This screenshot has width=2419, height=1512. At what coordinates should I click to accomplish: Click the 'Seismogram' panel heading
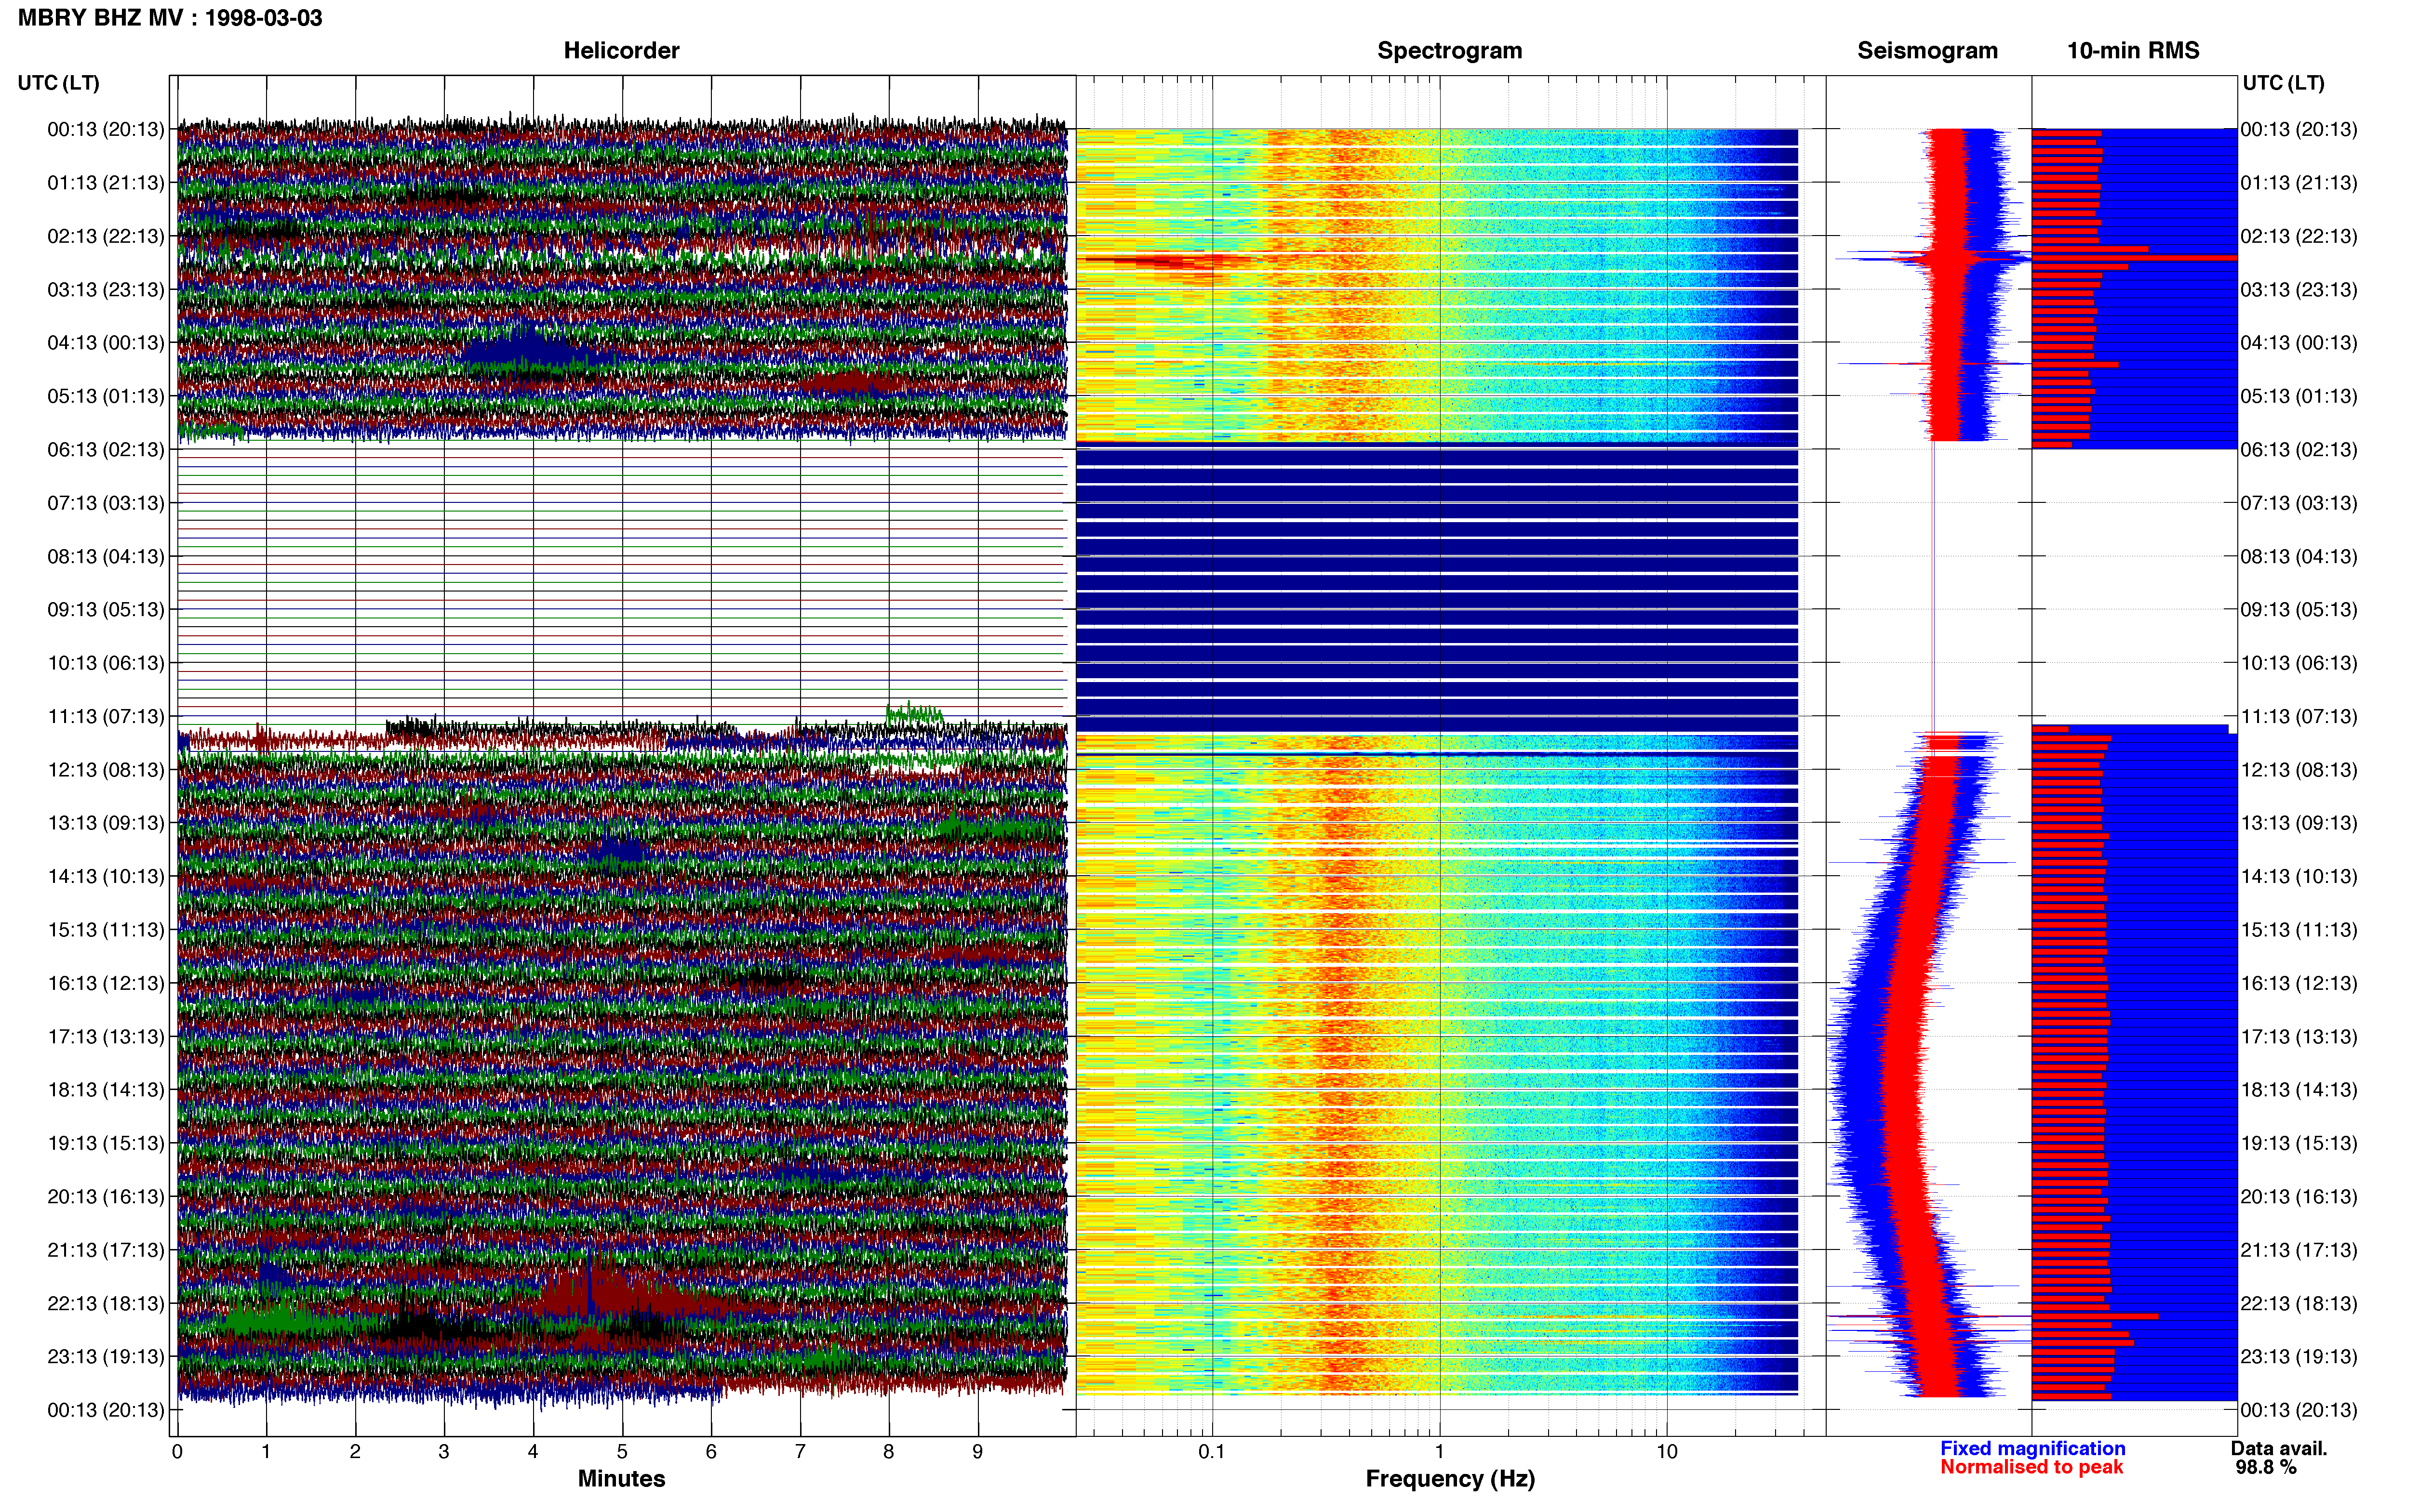click(1927, 50)
